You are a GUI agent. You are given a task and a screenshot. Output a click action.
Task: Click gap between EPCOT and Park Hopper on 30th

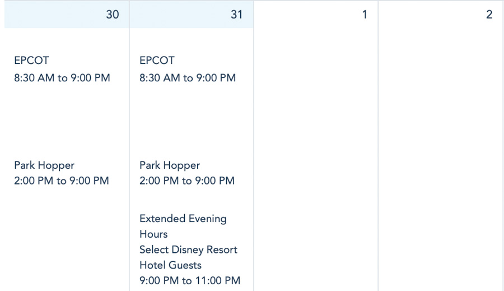pyautogui.click(x=66, y=122)
